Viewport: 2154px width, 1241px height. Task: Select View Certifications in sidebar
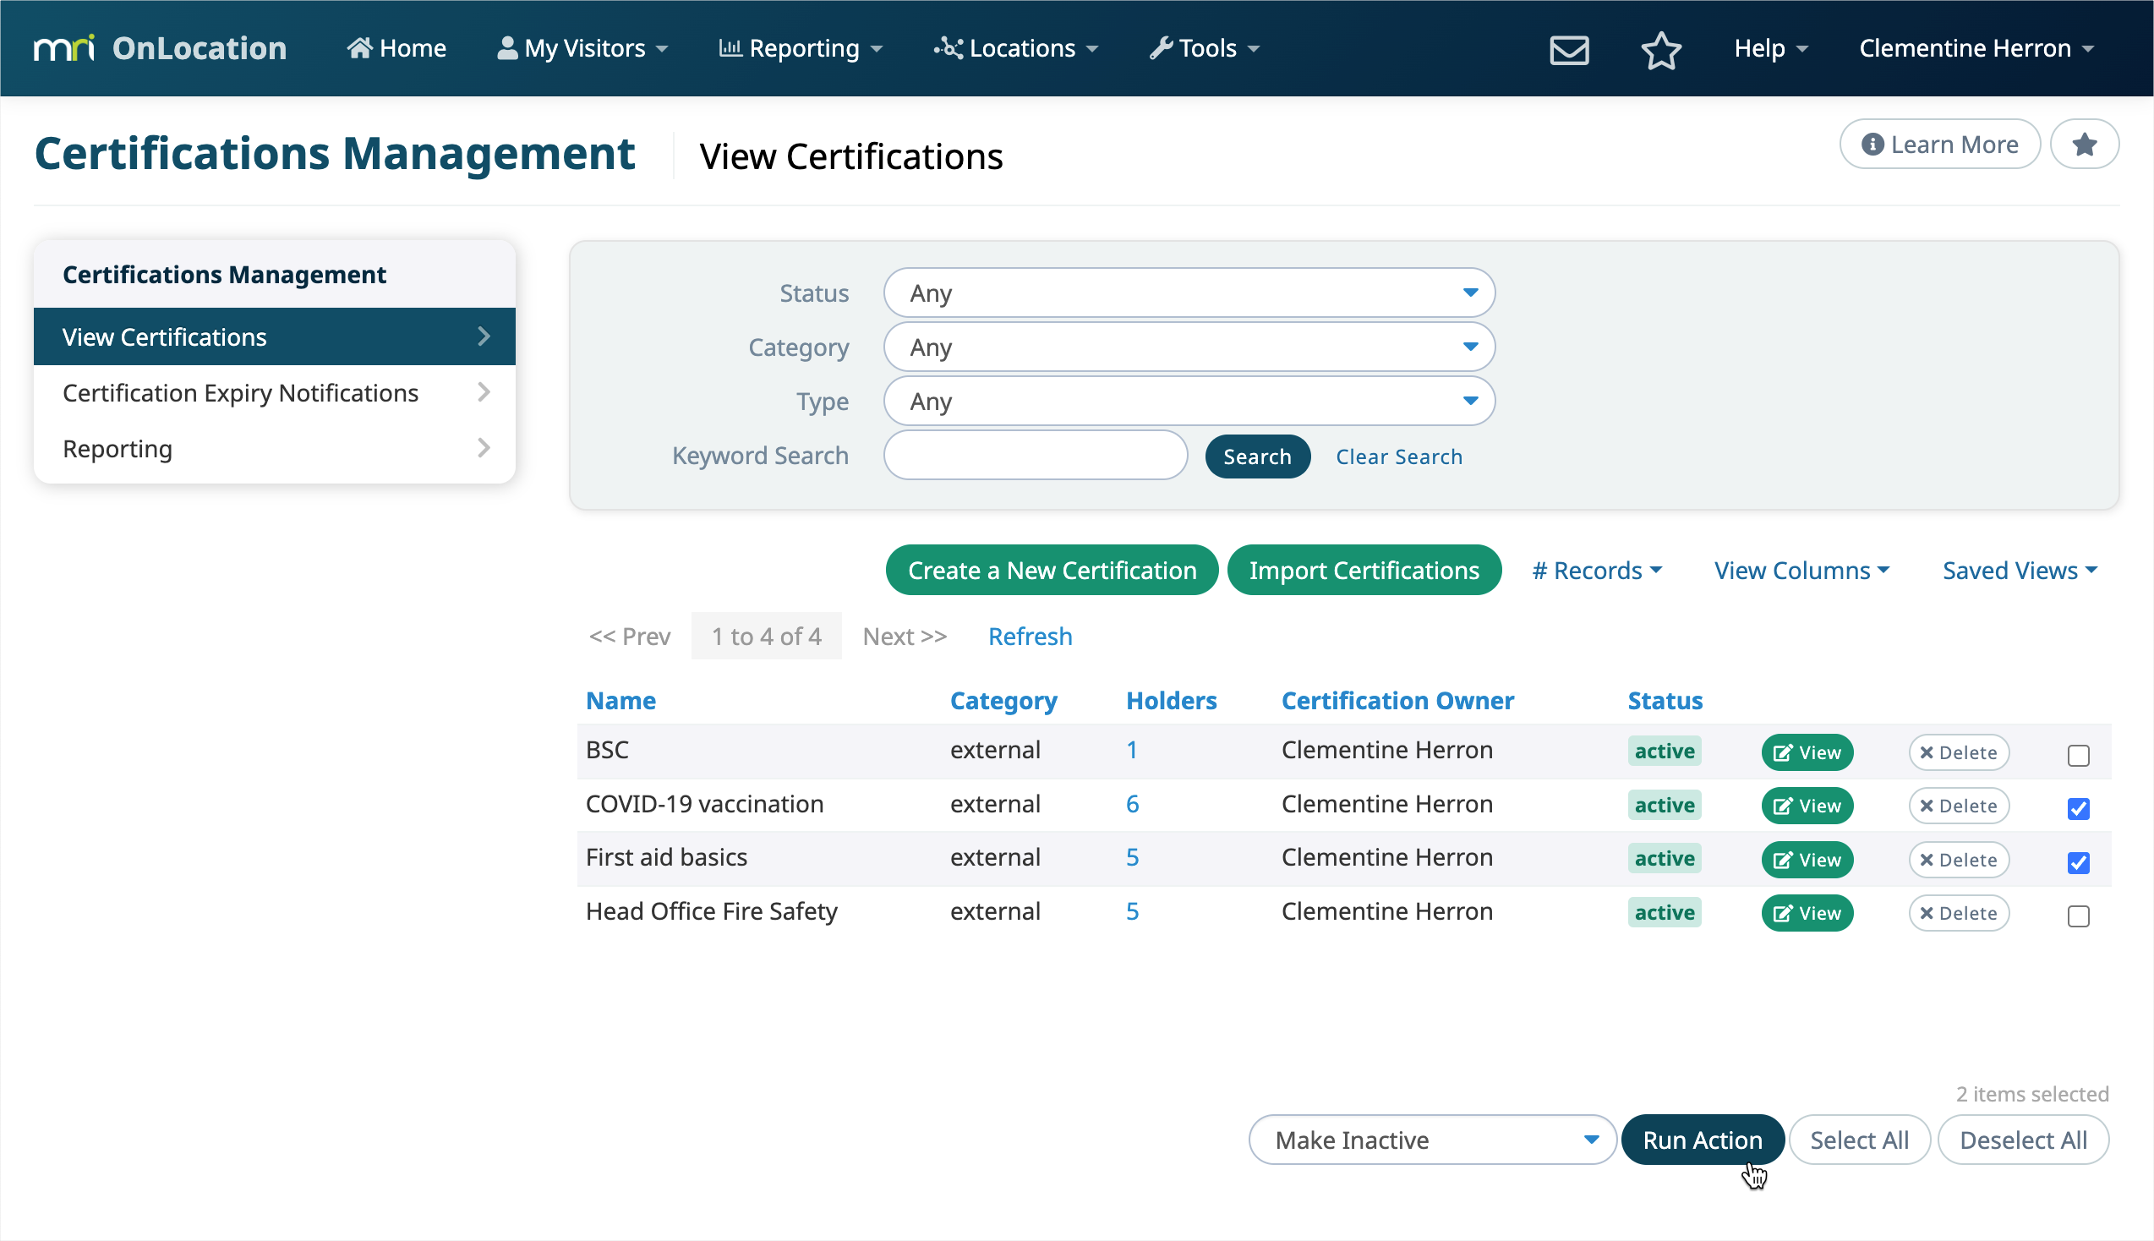[x=275, y=336]
